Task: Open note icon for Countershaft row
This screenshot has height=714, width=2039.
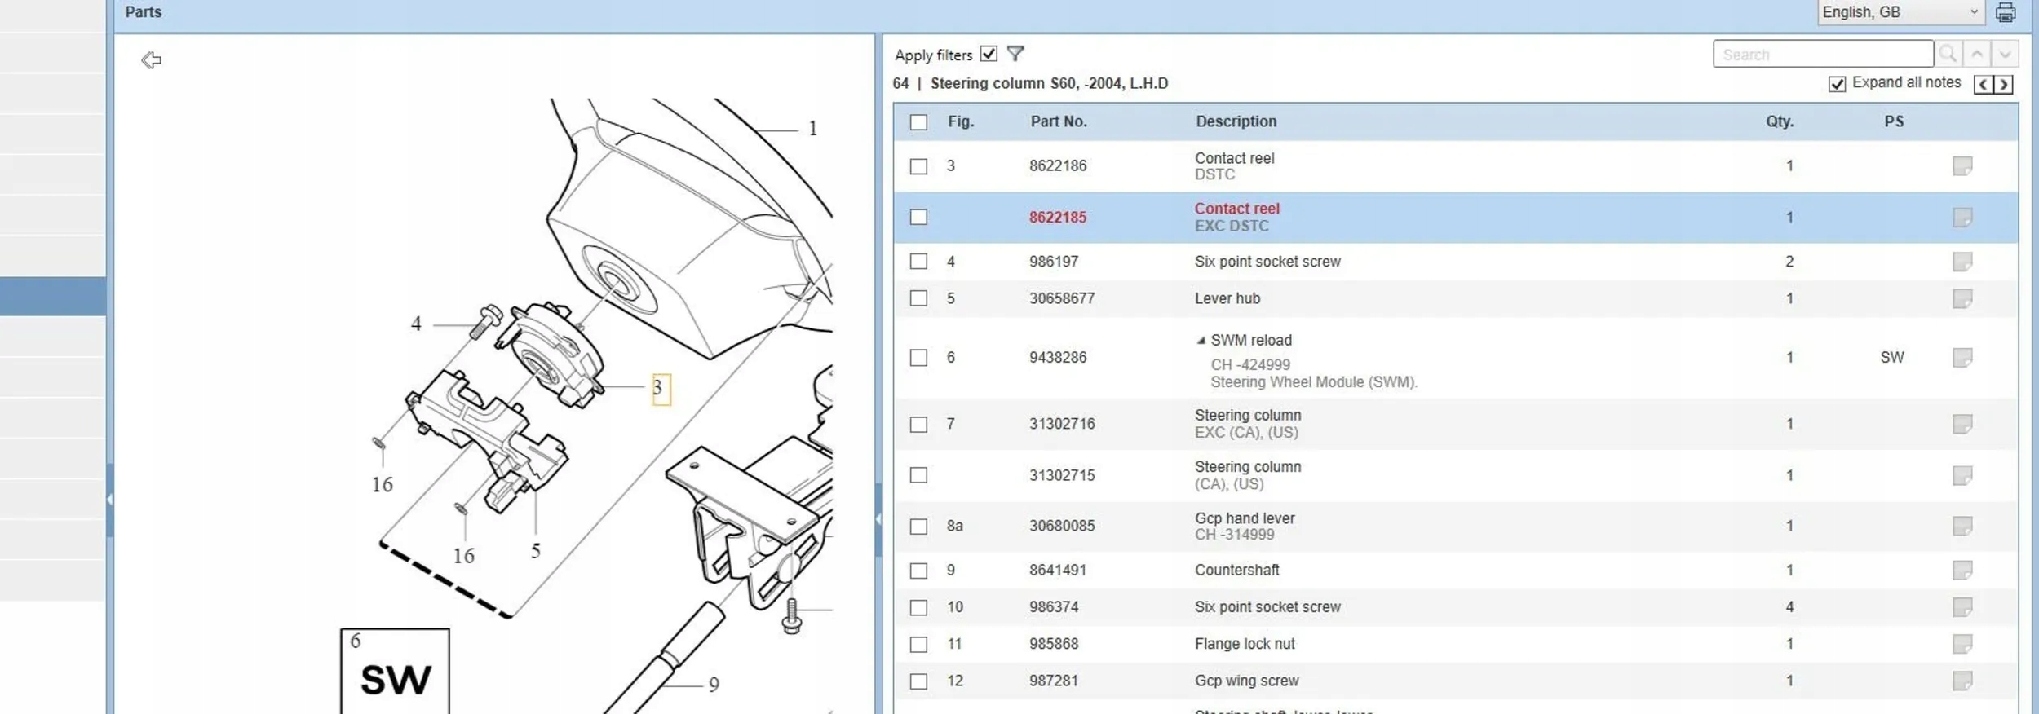Action: pyautogui.click(x=1962, y=570)
